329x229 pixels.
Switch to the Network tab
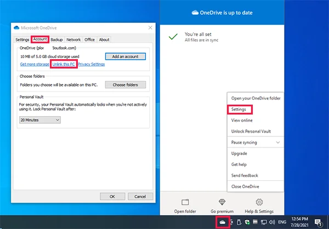[x=73, y=39]
